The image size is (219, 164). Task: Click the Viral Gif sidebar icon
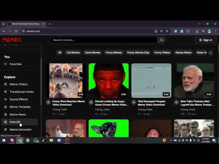5,122
